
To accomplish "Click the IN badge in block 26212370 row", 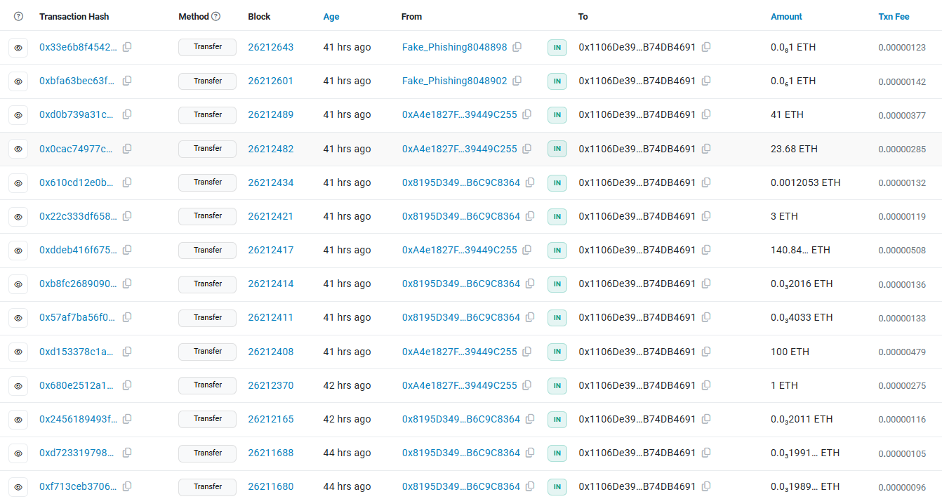I will coord(557,385).
